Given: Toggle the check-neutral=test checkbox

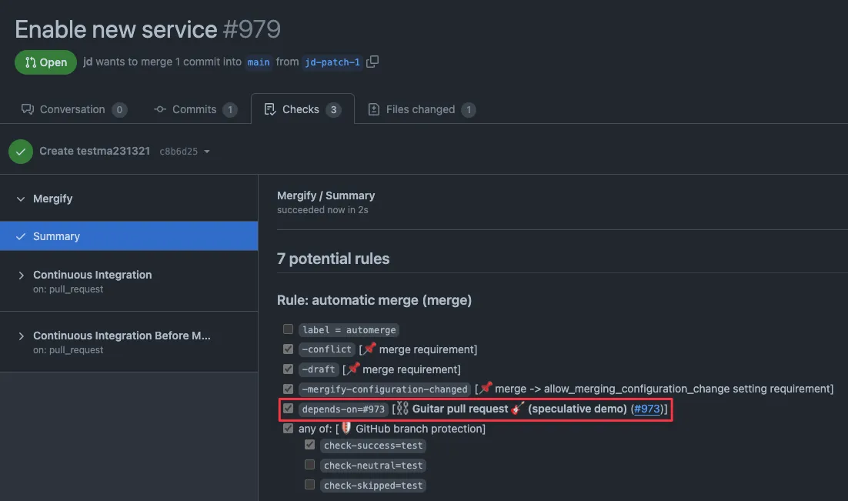Looking at the screenshot, I should (x=309, y=464).
